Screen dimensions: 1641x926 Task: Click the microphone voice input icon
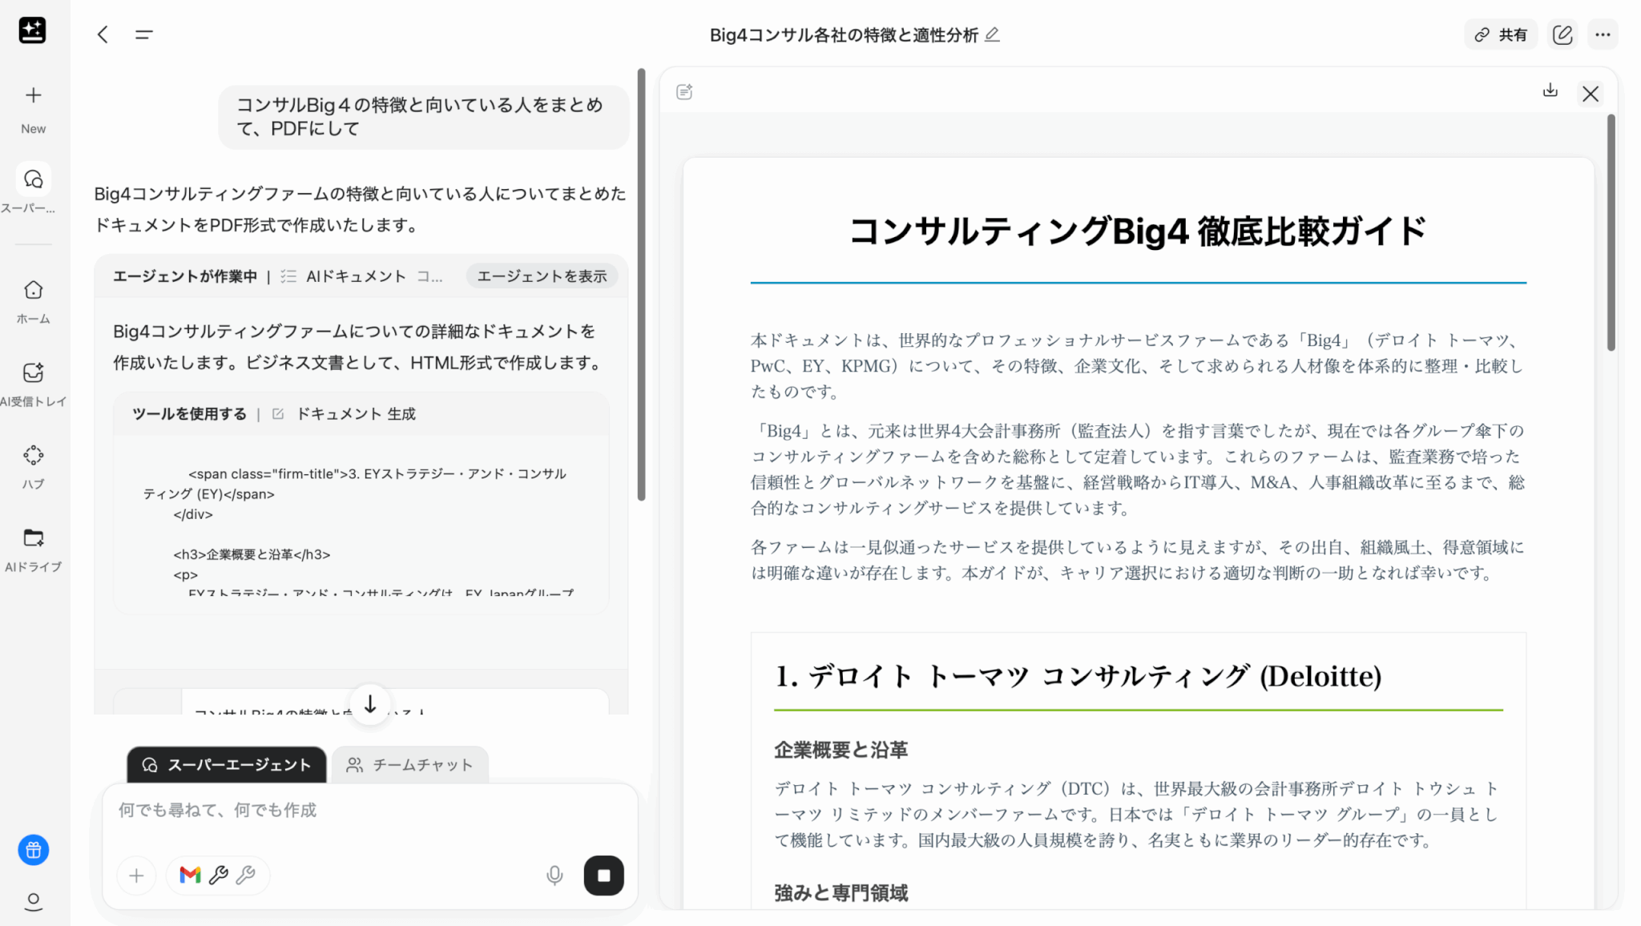point(554,875)
